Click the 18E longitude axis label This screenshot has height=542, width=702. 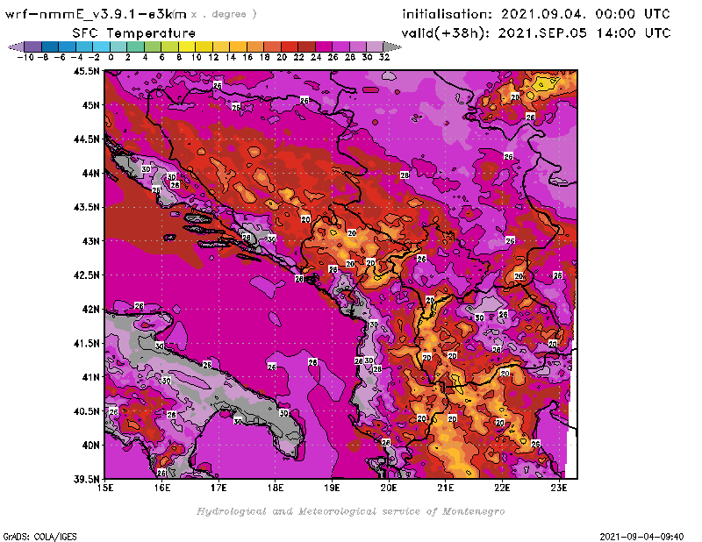click(x=276, y=488)
